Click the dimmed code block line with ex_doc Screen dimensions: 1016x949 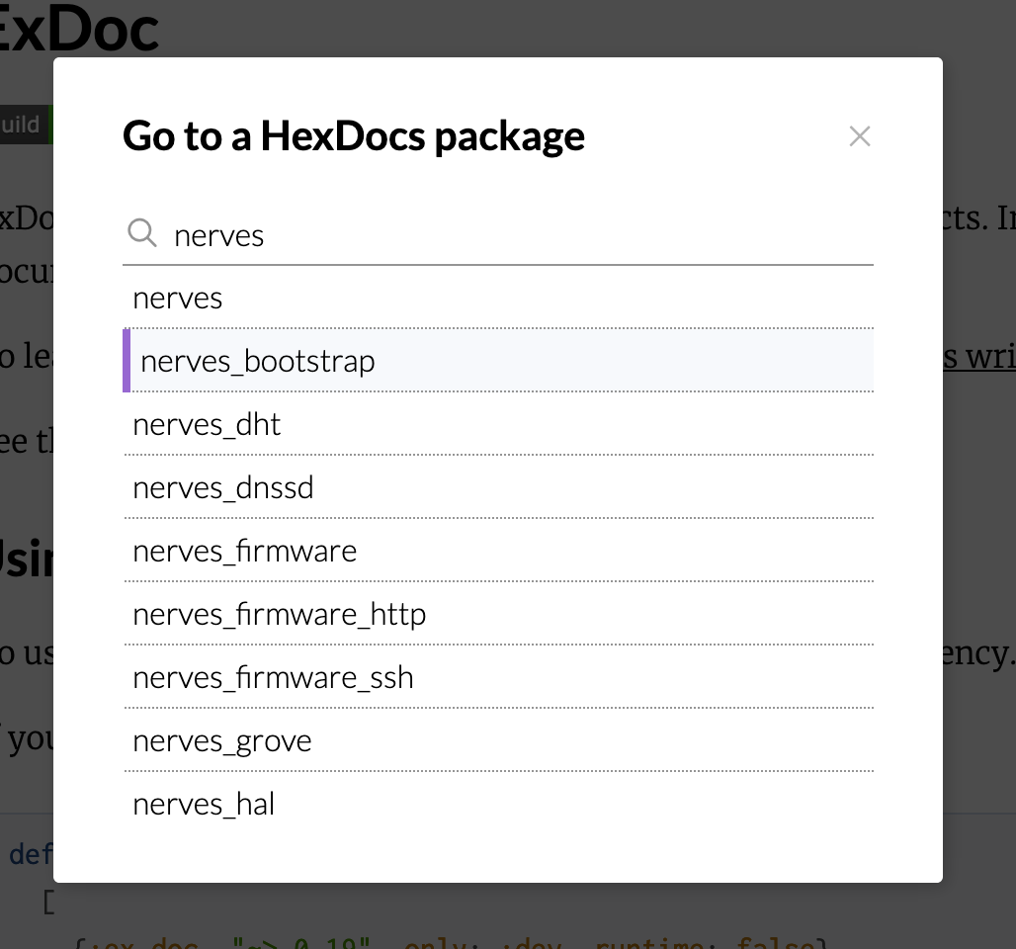pos(445,941)
